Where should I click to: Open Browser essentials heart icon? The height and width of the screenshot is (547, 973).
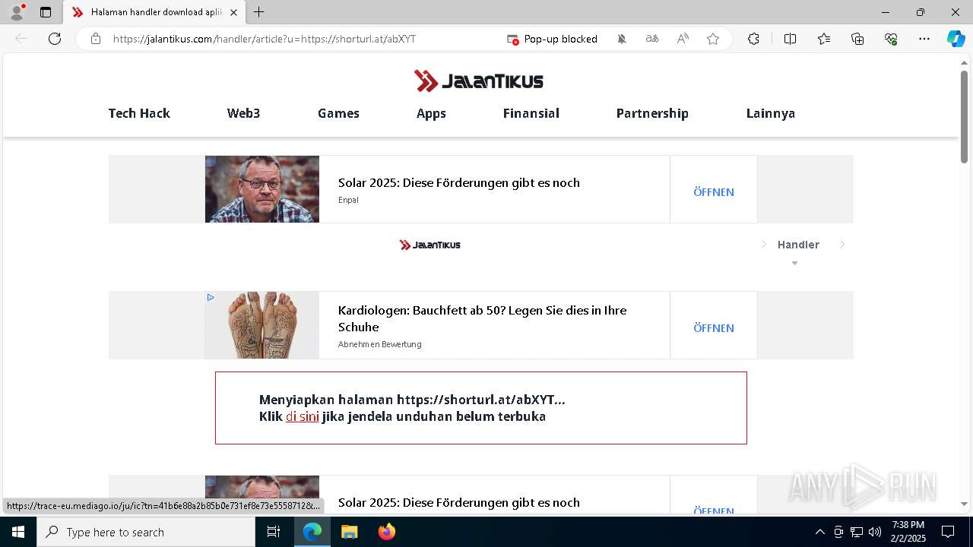click(891, 39)
